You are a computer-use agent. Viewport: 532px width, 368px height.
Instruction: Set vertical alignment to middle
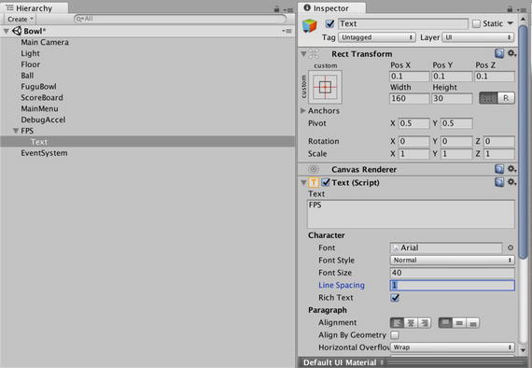tap(459, 322)
